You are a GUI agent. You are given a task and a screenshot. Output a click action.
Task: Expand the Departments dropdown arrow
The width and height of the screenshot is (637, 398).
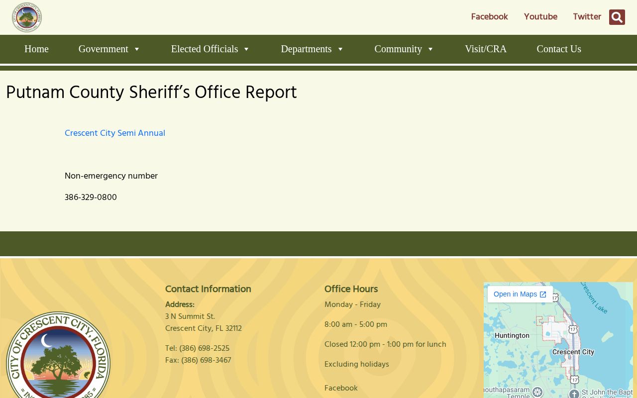340,49
